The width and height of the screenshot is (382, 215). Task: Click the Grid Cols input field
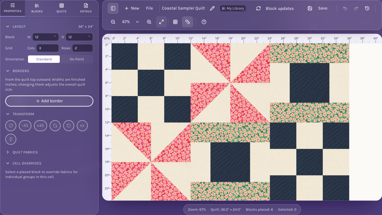(47, 48)
